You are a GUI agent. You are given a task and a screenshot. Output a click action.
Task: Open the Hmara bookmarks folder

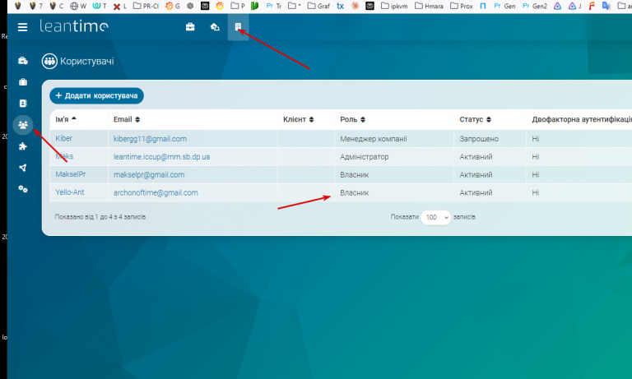coord(429,6)
